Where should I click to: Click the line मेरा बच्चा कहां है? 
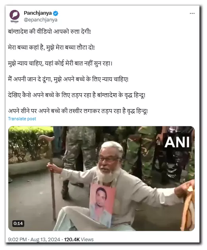(51, 48)
